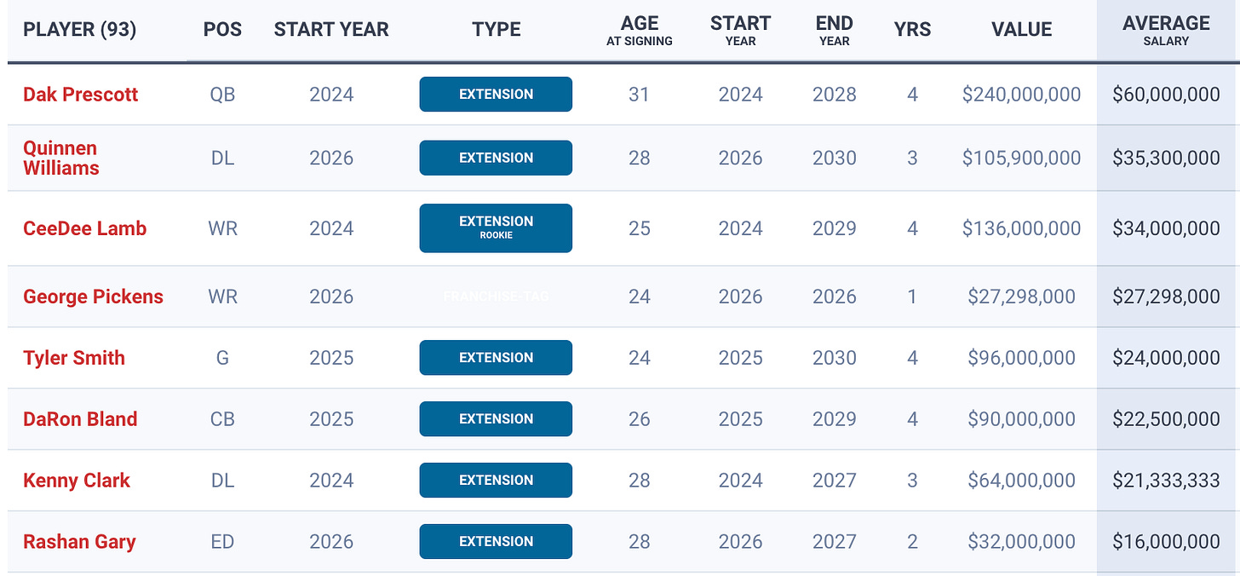The height and width of the screenshot is (576, 1240).
Task: Sort by Type column header
Action: [x=496, y=29]
